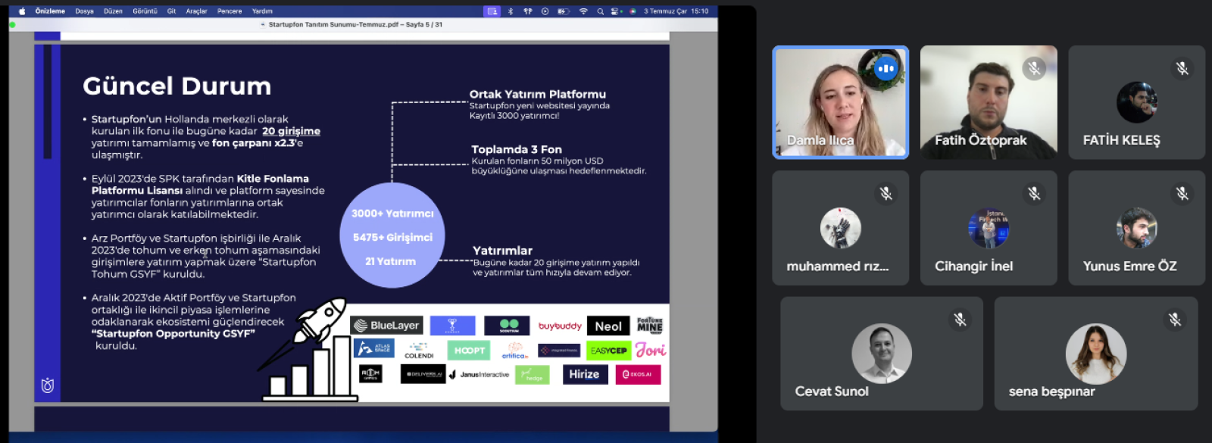Screen dimensions: 1212x443
Task: Click the green window button of Preview
Action: pos(12,25)
